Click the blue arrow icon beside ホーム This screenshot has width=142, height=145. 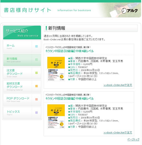point(37,46)
